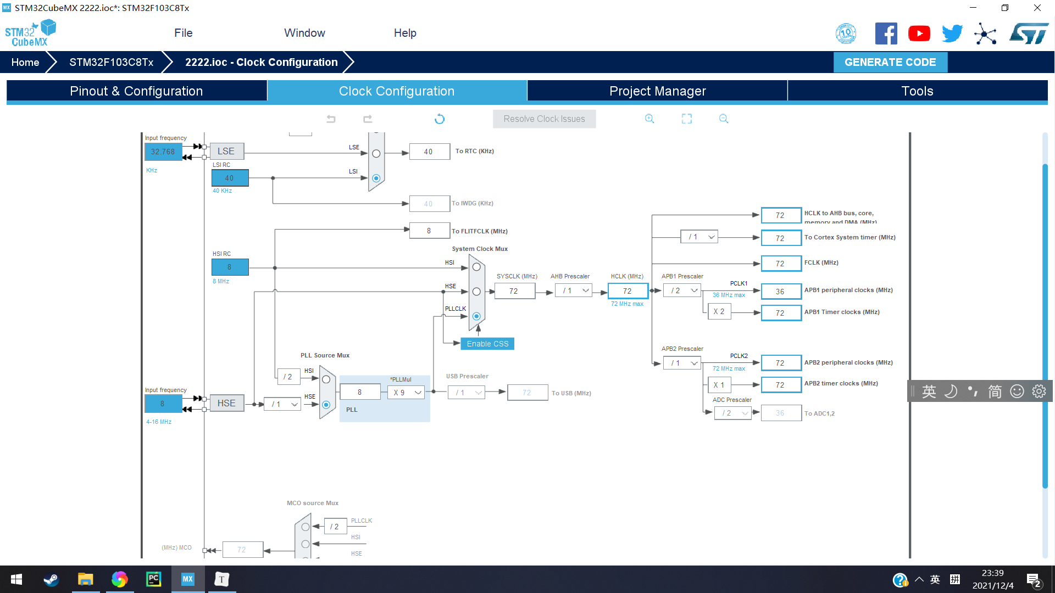Open the APB1 Prescaler dropdown
The image size is (1055, 593).
pyautogui.click(x=682, y=290)
